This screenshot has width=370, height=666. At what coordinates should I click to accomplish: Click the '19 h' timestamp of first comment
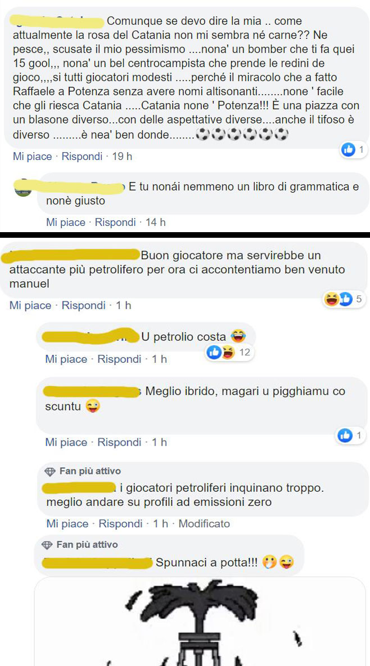click(122, 157)
